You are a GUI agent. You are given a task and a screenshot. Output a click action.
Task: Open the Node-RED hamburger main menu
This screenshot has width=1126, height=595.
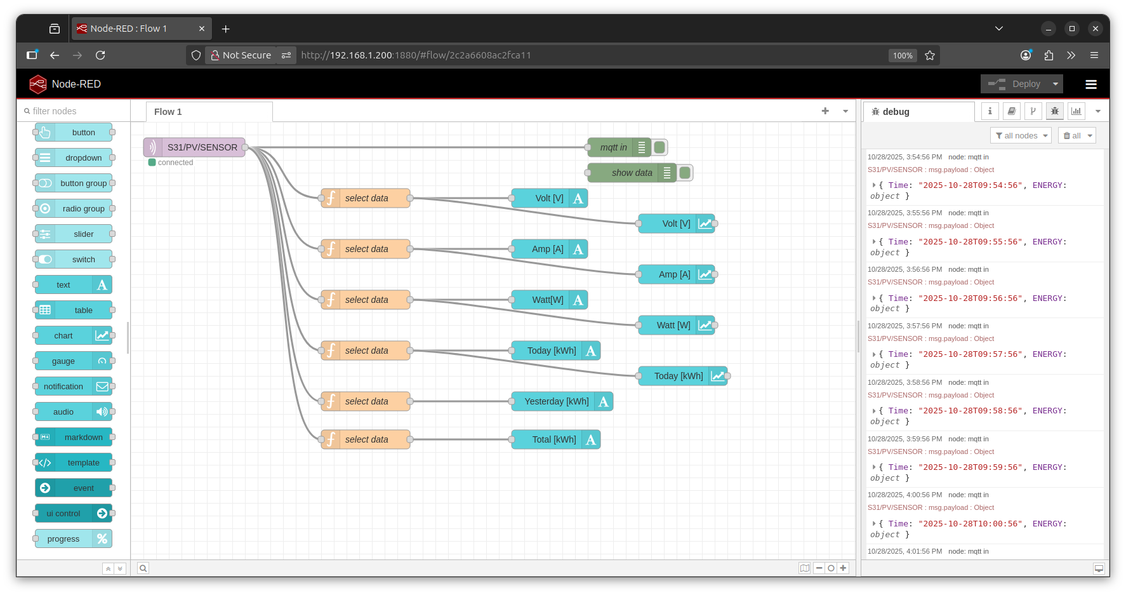coord(1091,84)
